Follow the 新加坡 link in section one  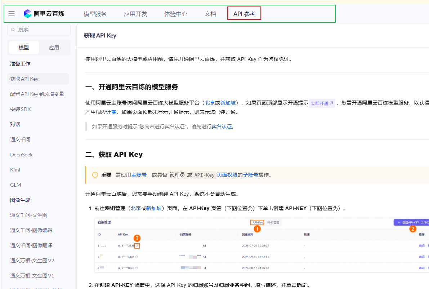[x=228, y=103]
